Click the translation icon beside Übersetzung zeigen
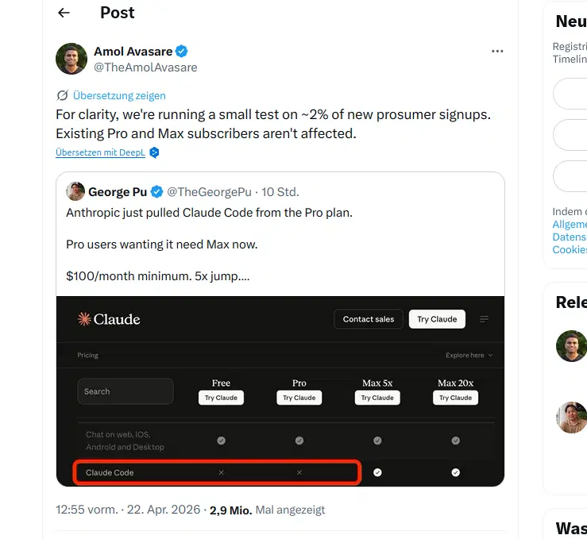 pyautogui.click(x=62, y=95)
